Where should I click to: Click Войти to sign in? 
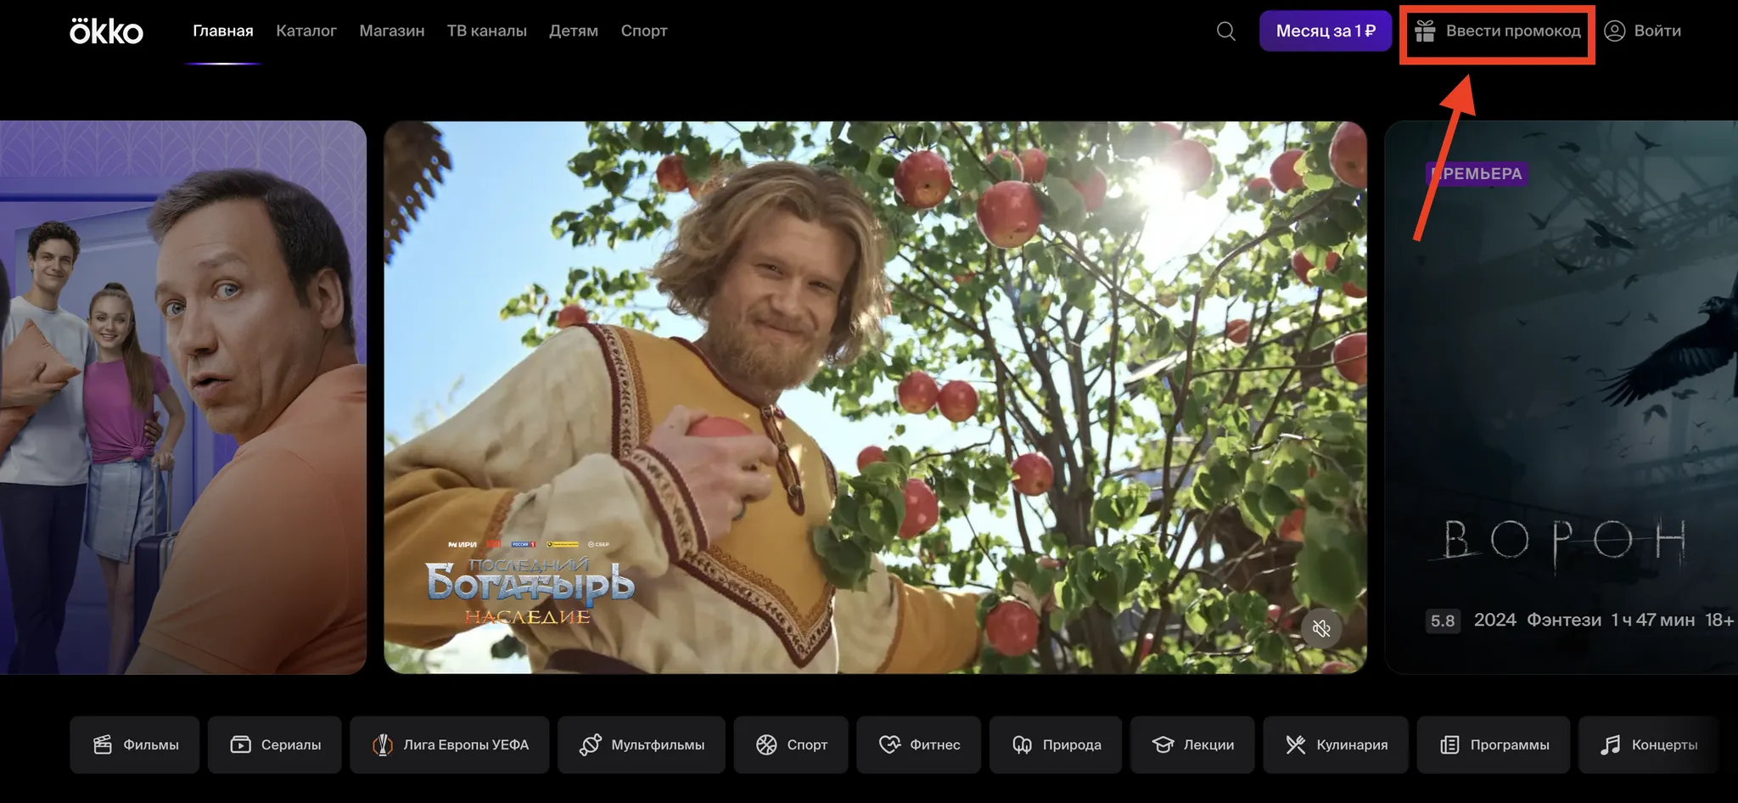click(x=1657, y=31)
